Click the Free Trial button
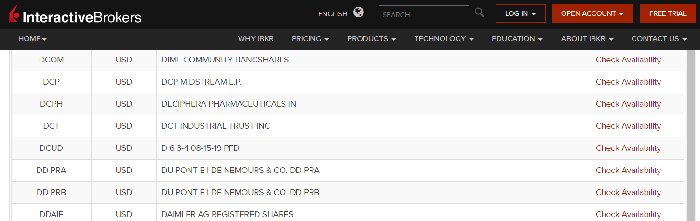700x221 pixels. [667, 13]
